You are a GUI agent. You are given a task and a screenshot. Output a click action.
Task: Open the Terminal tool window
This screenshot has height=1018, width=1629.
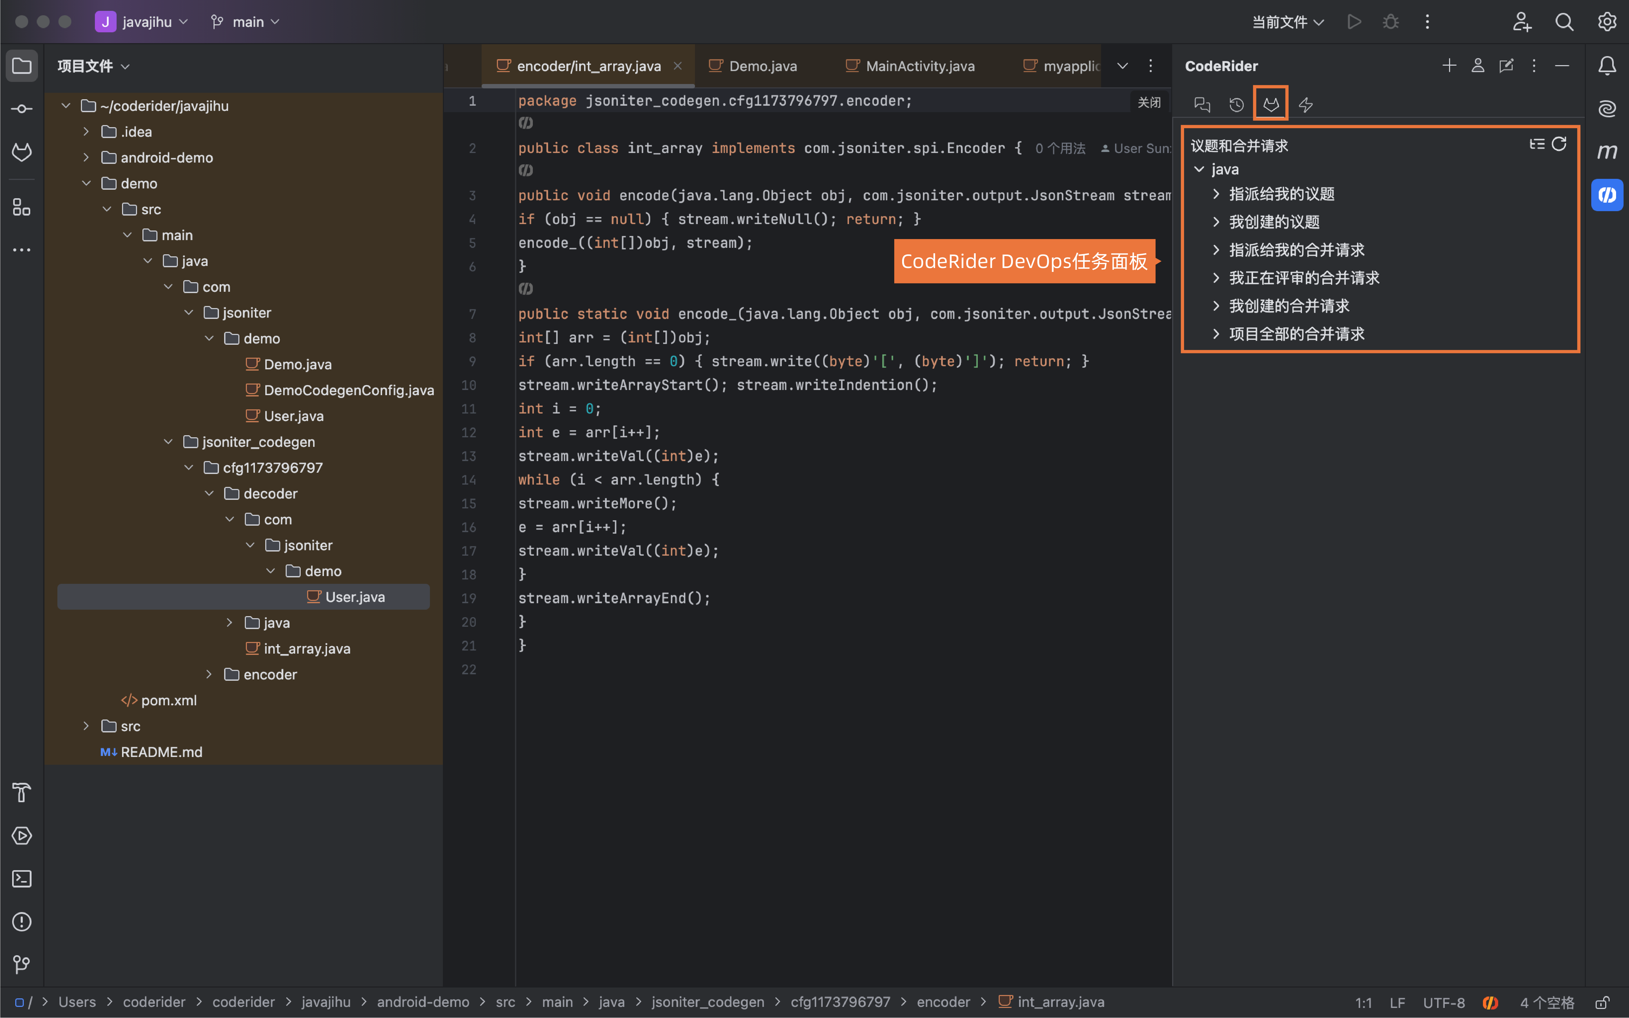(x=21, y=879)
